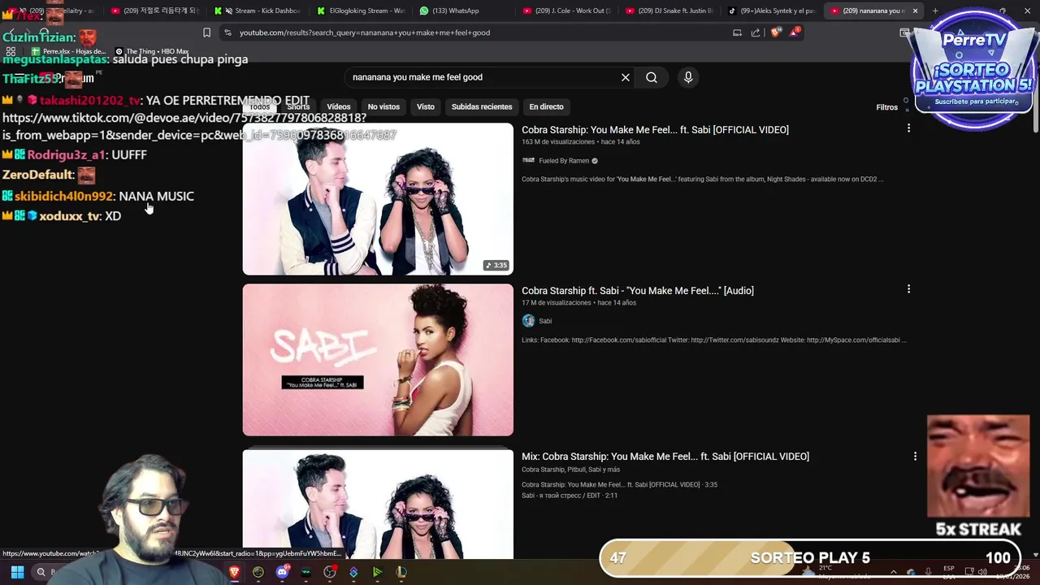The height and width of the screenshot is (585, 1040).
Task: Open options menu for Sabi Audio result
Action: (908, 289)
